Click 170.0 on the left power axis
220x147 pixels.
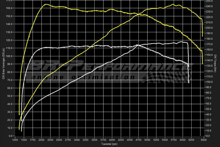pyautogui.click(x=9, y=1)
